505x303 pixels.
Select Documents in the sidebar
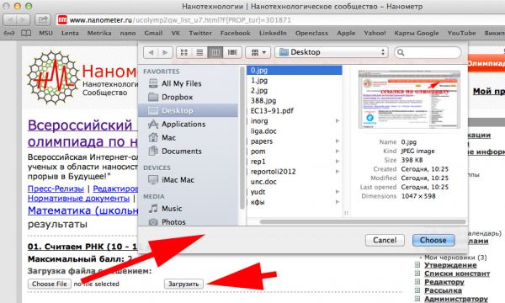[x=189, y=151]
